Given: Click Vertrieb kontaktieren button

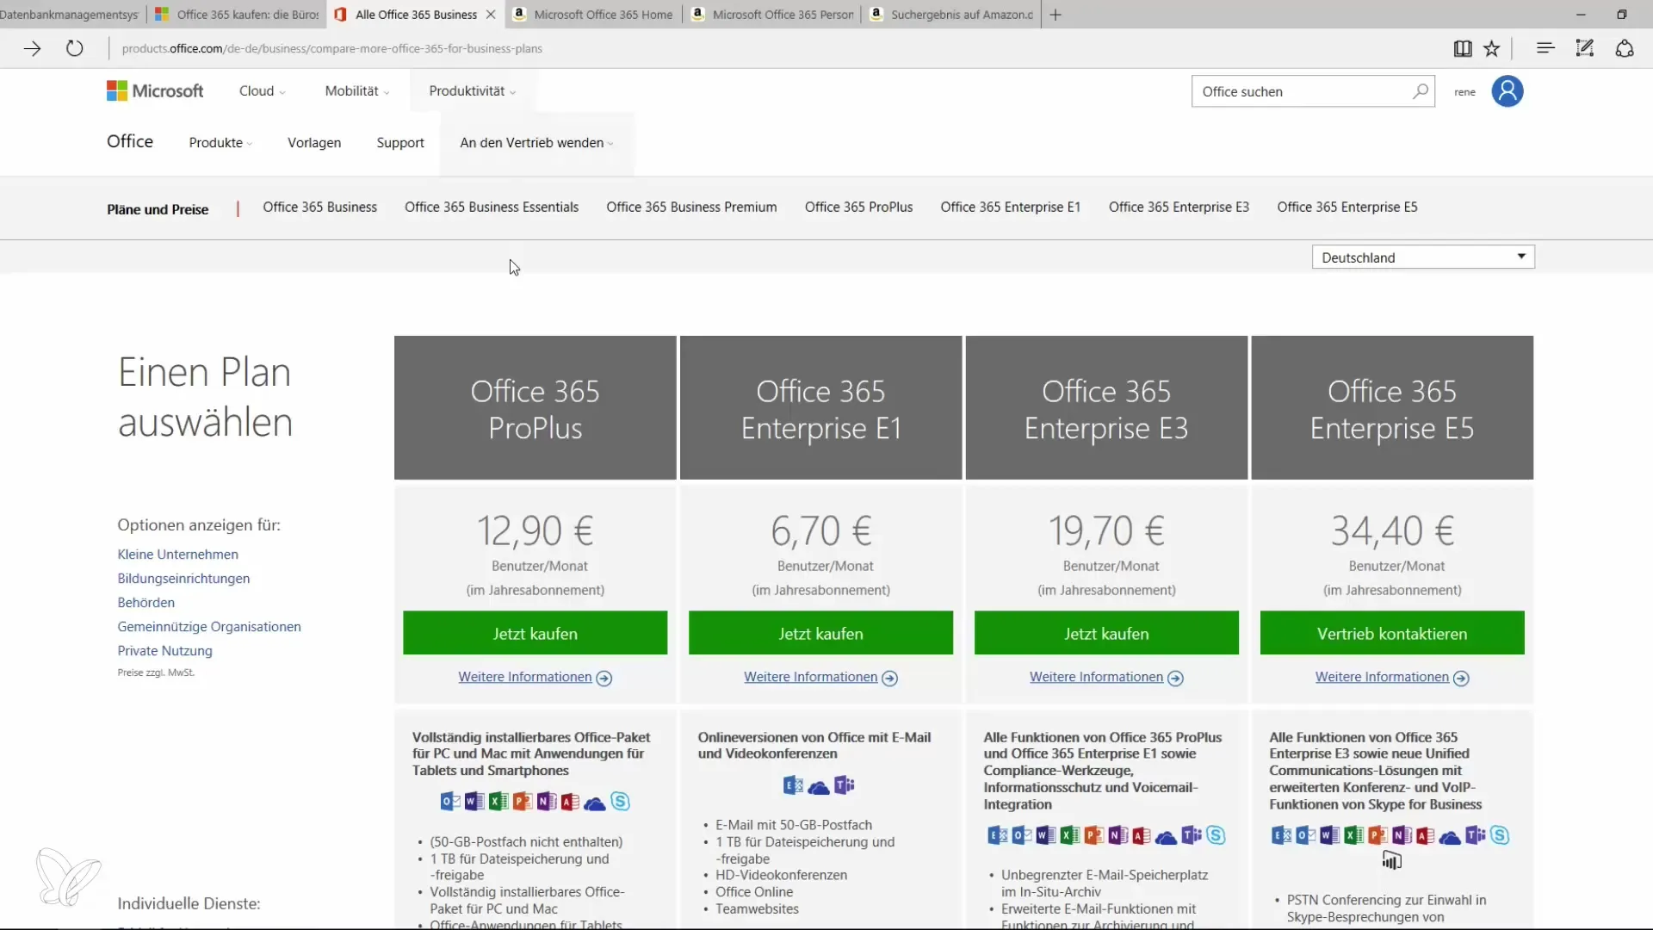Looking at the screenshot, I should tap(1392, 633).
